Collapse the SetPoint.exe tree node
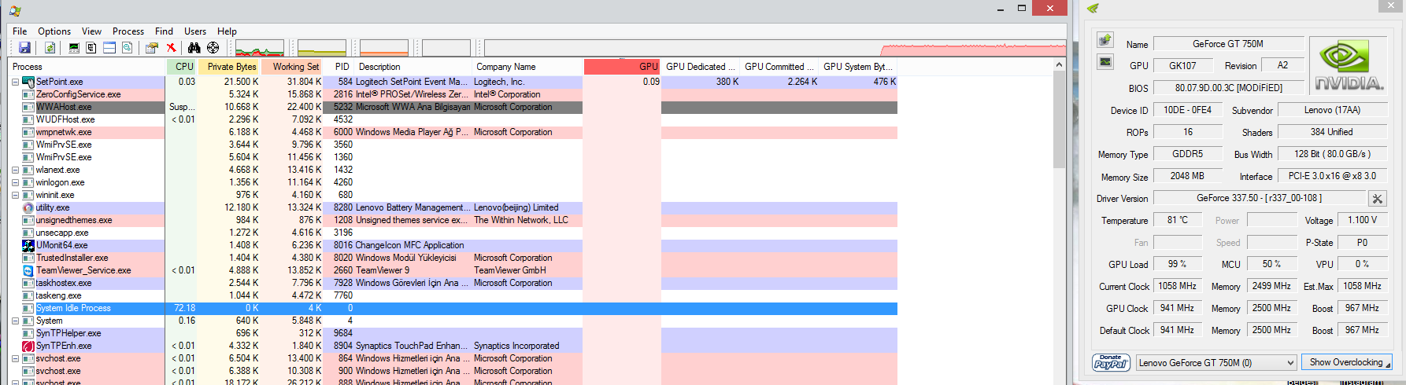 (15, 82)
